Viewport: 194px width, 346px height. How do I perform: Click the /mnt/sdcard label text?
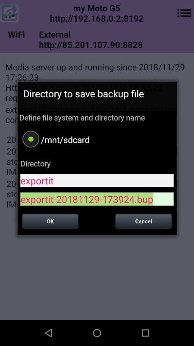click(x=66, y=140)
